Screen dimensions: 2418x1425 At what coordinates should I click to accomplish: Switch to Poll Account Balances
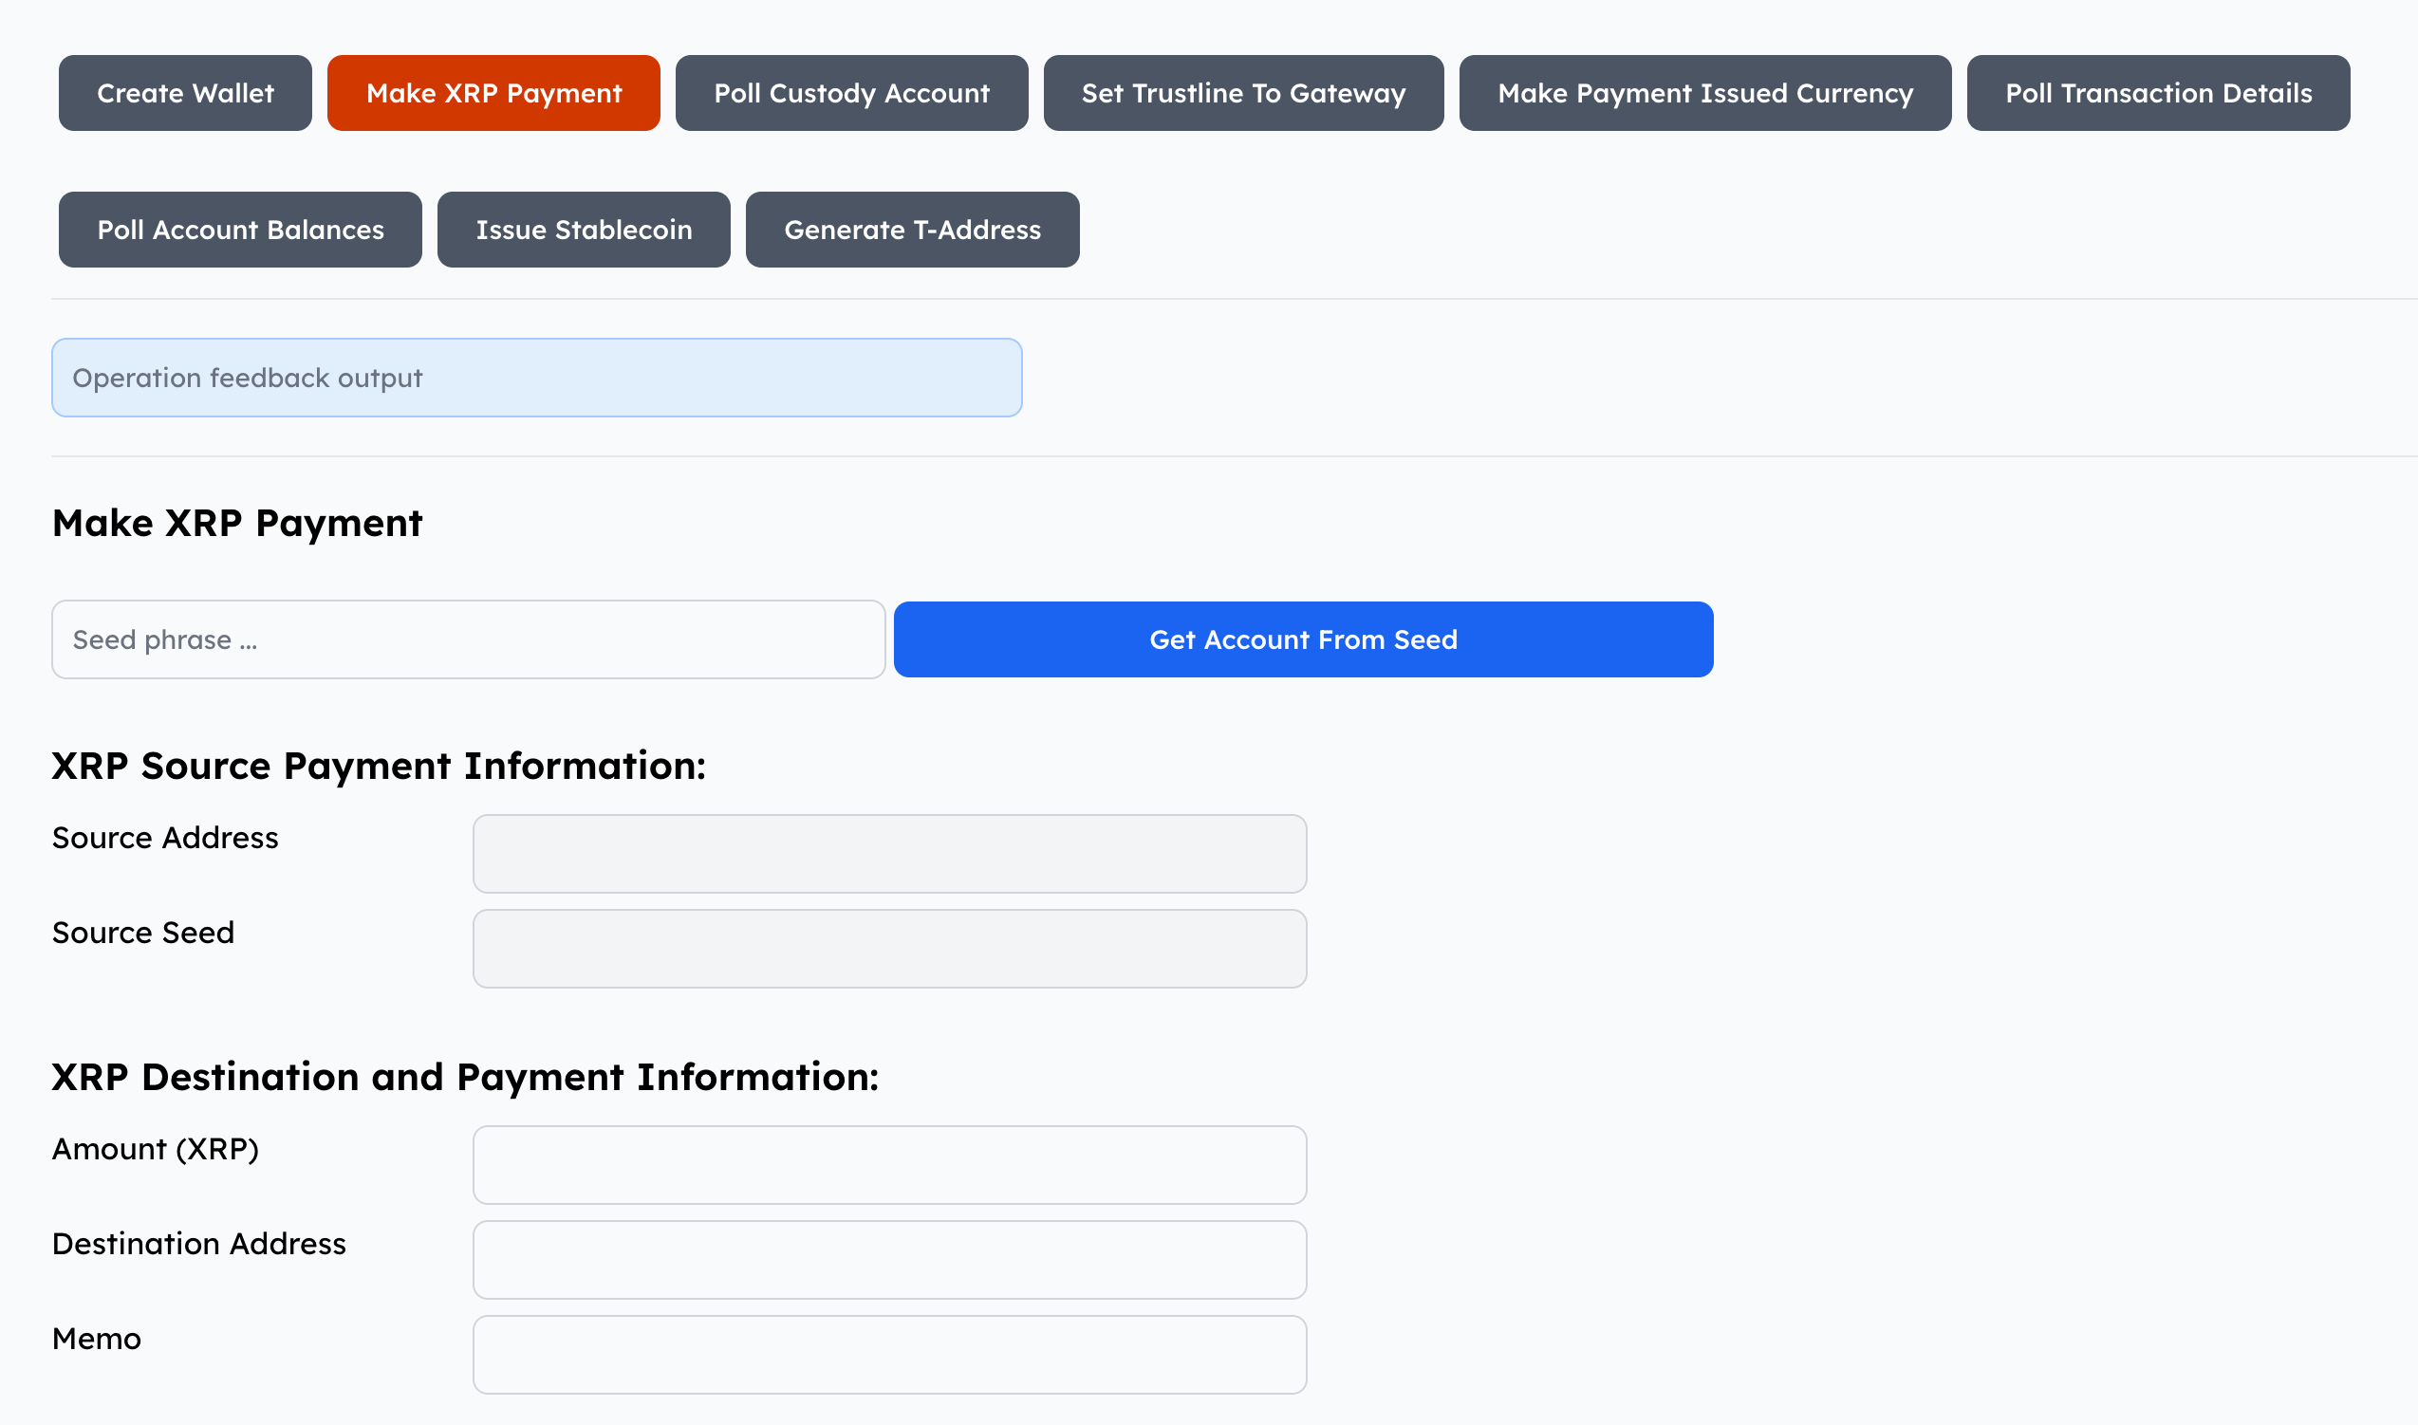(240, 230)
